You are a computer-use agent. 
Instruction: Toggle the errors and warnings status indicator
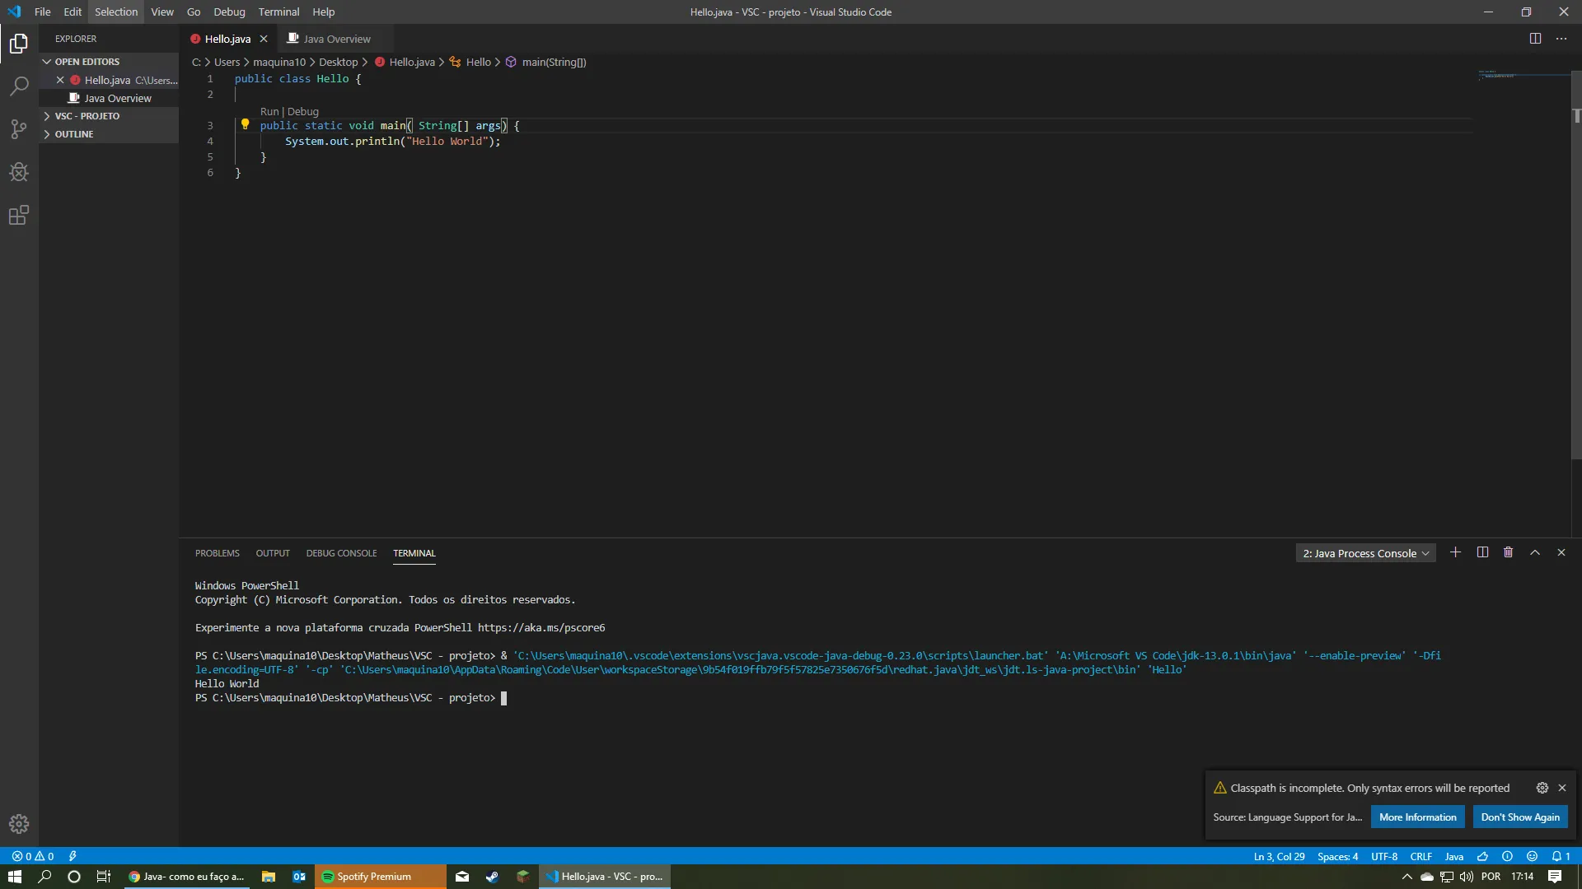(x=33, y=856)
